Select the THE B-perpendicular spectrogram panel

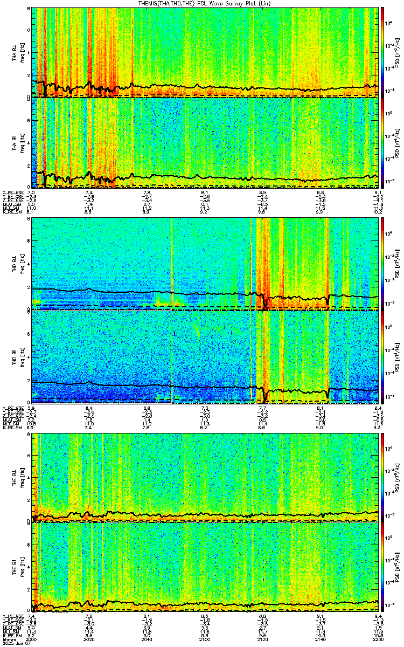coord(205,477)
